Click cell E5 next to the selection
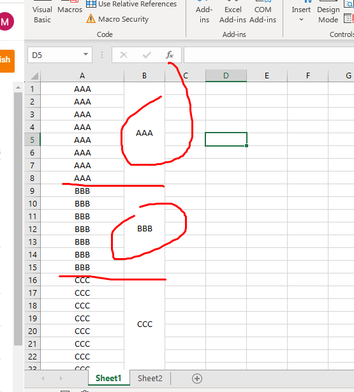The width and height of the screenshot is (354, 392). [267, 139]
